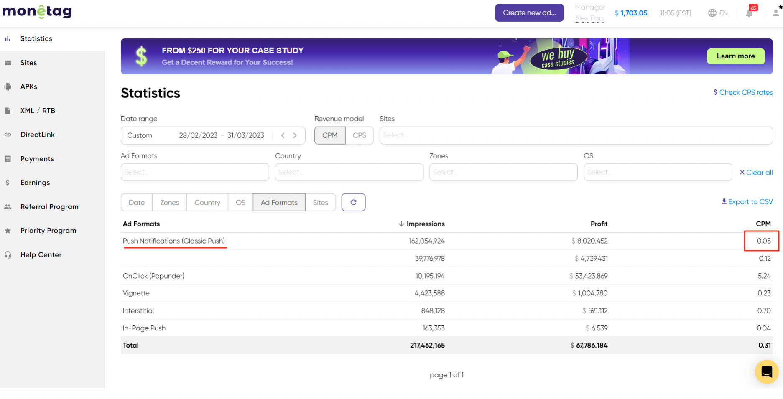The width and height of the screenshot is (783, 399).
Task: Open the Ad Formats filter dropdown
Action: 195,172
